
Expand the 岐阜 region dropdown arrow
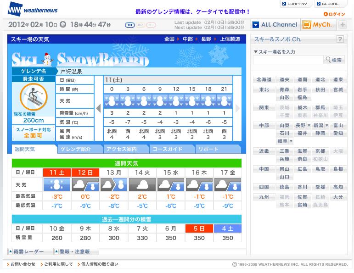tap(291, 141)
